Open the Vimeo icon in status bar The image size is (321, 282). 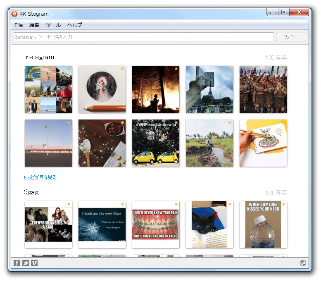[x=34, y=263]
